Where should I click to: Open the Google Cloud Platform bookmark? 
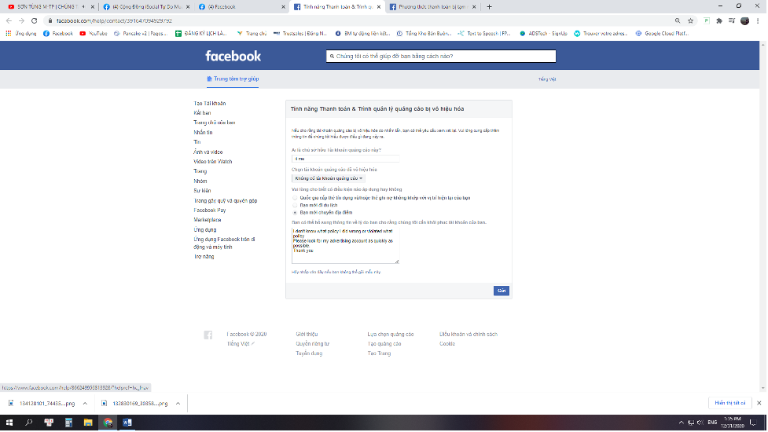tap(662, 33)
